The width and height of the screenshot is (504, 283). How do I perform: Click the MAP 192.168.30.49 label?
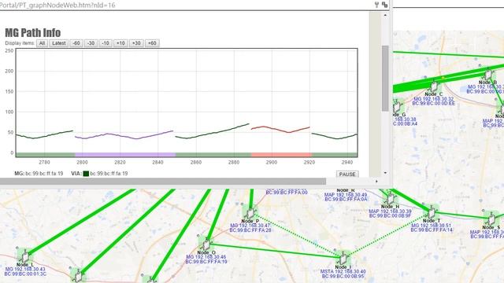click(346, 195)
